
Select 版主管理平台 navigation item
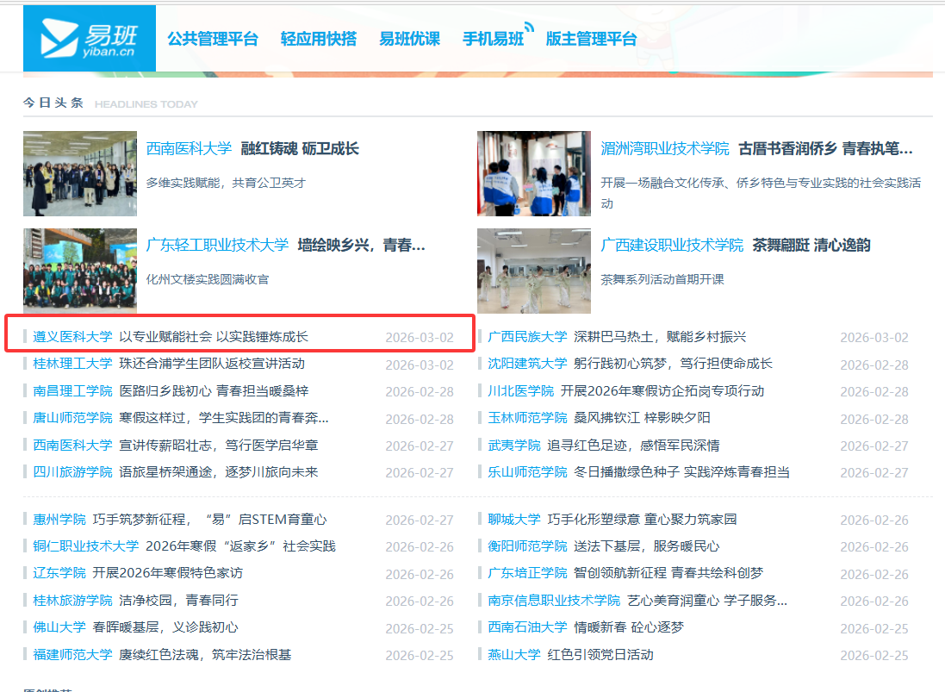point(591,39)
